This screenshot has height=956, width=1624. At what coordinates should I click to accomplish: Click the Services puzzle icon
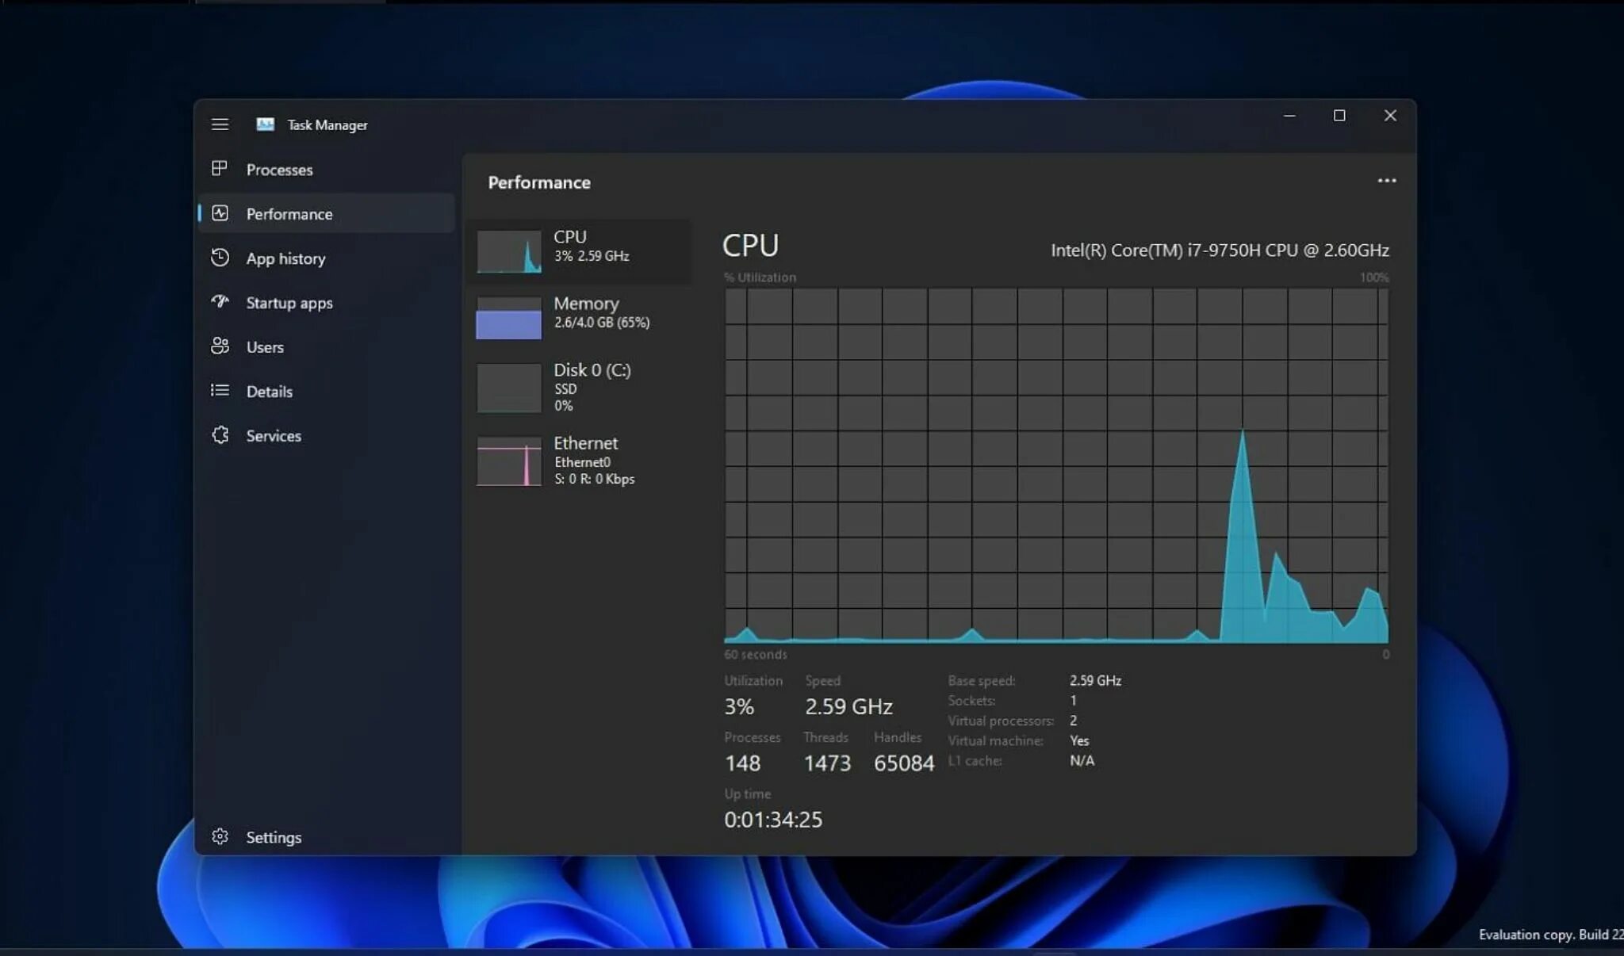point(220,435)
